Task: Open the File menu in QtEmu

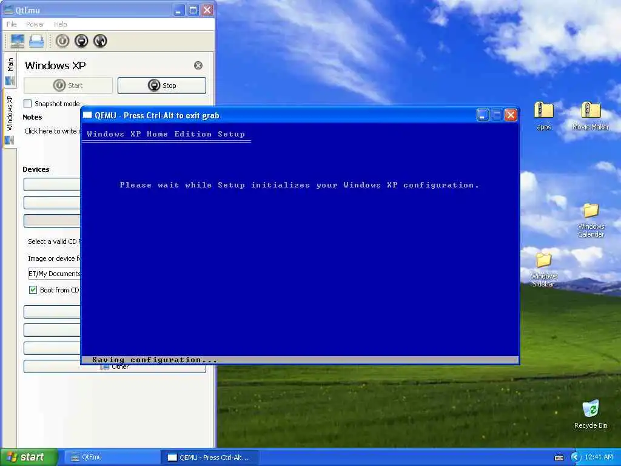Action: 12,24
